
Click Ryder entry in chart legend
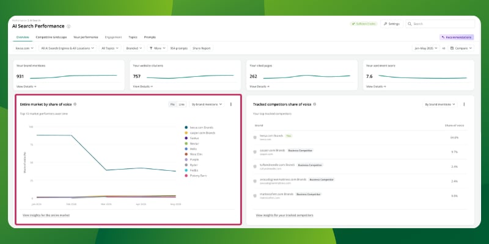191,165
